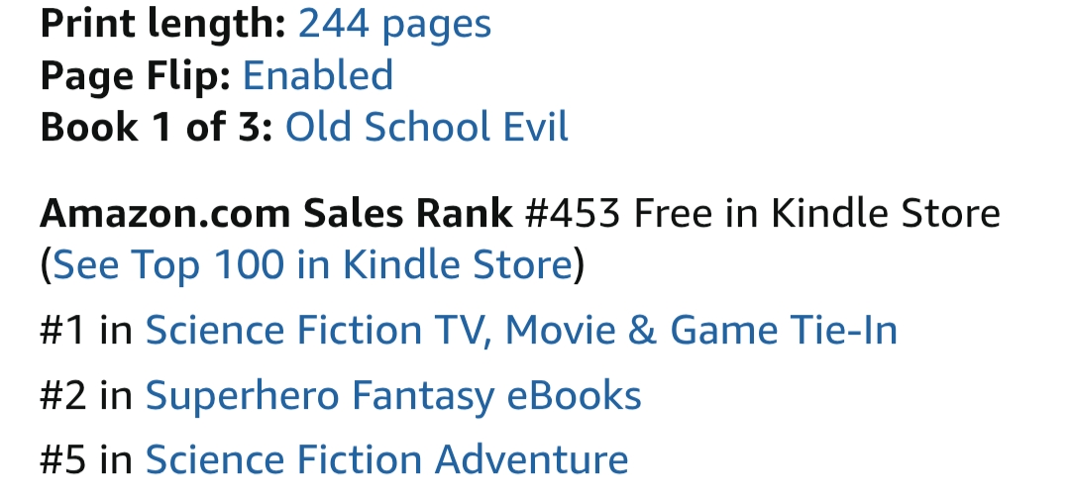Open the Science Fiction Adventure category
This screenshot has width=1070, height=498.
(x=386, y=459)
